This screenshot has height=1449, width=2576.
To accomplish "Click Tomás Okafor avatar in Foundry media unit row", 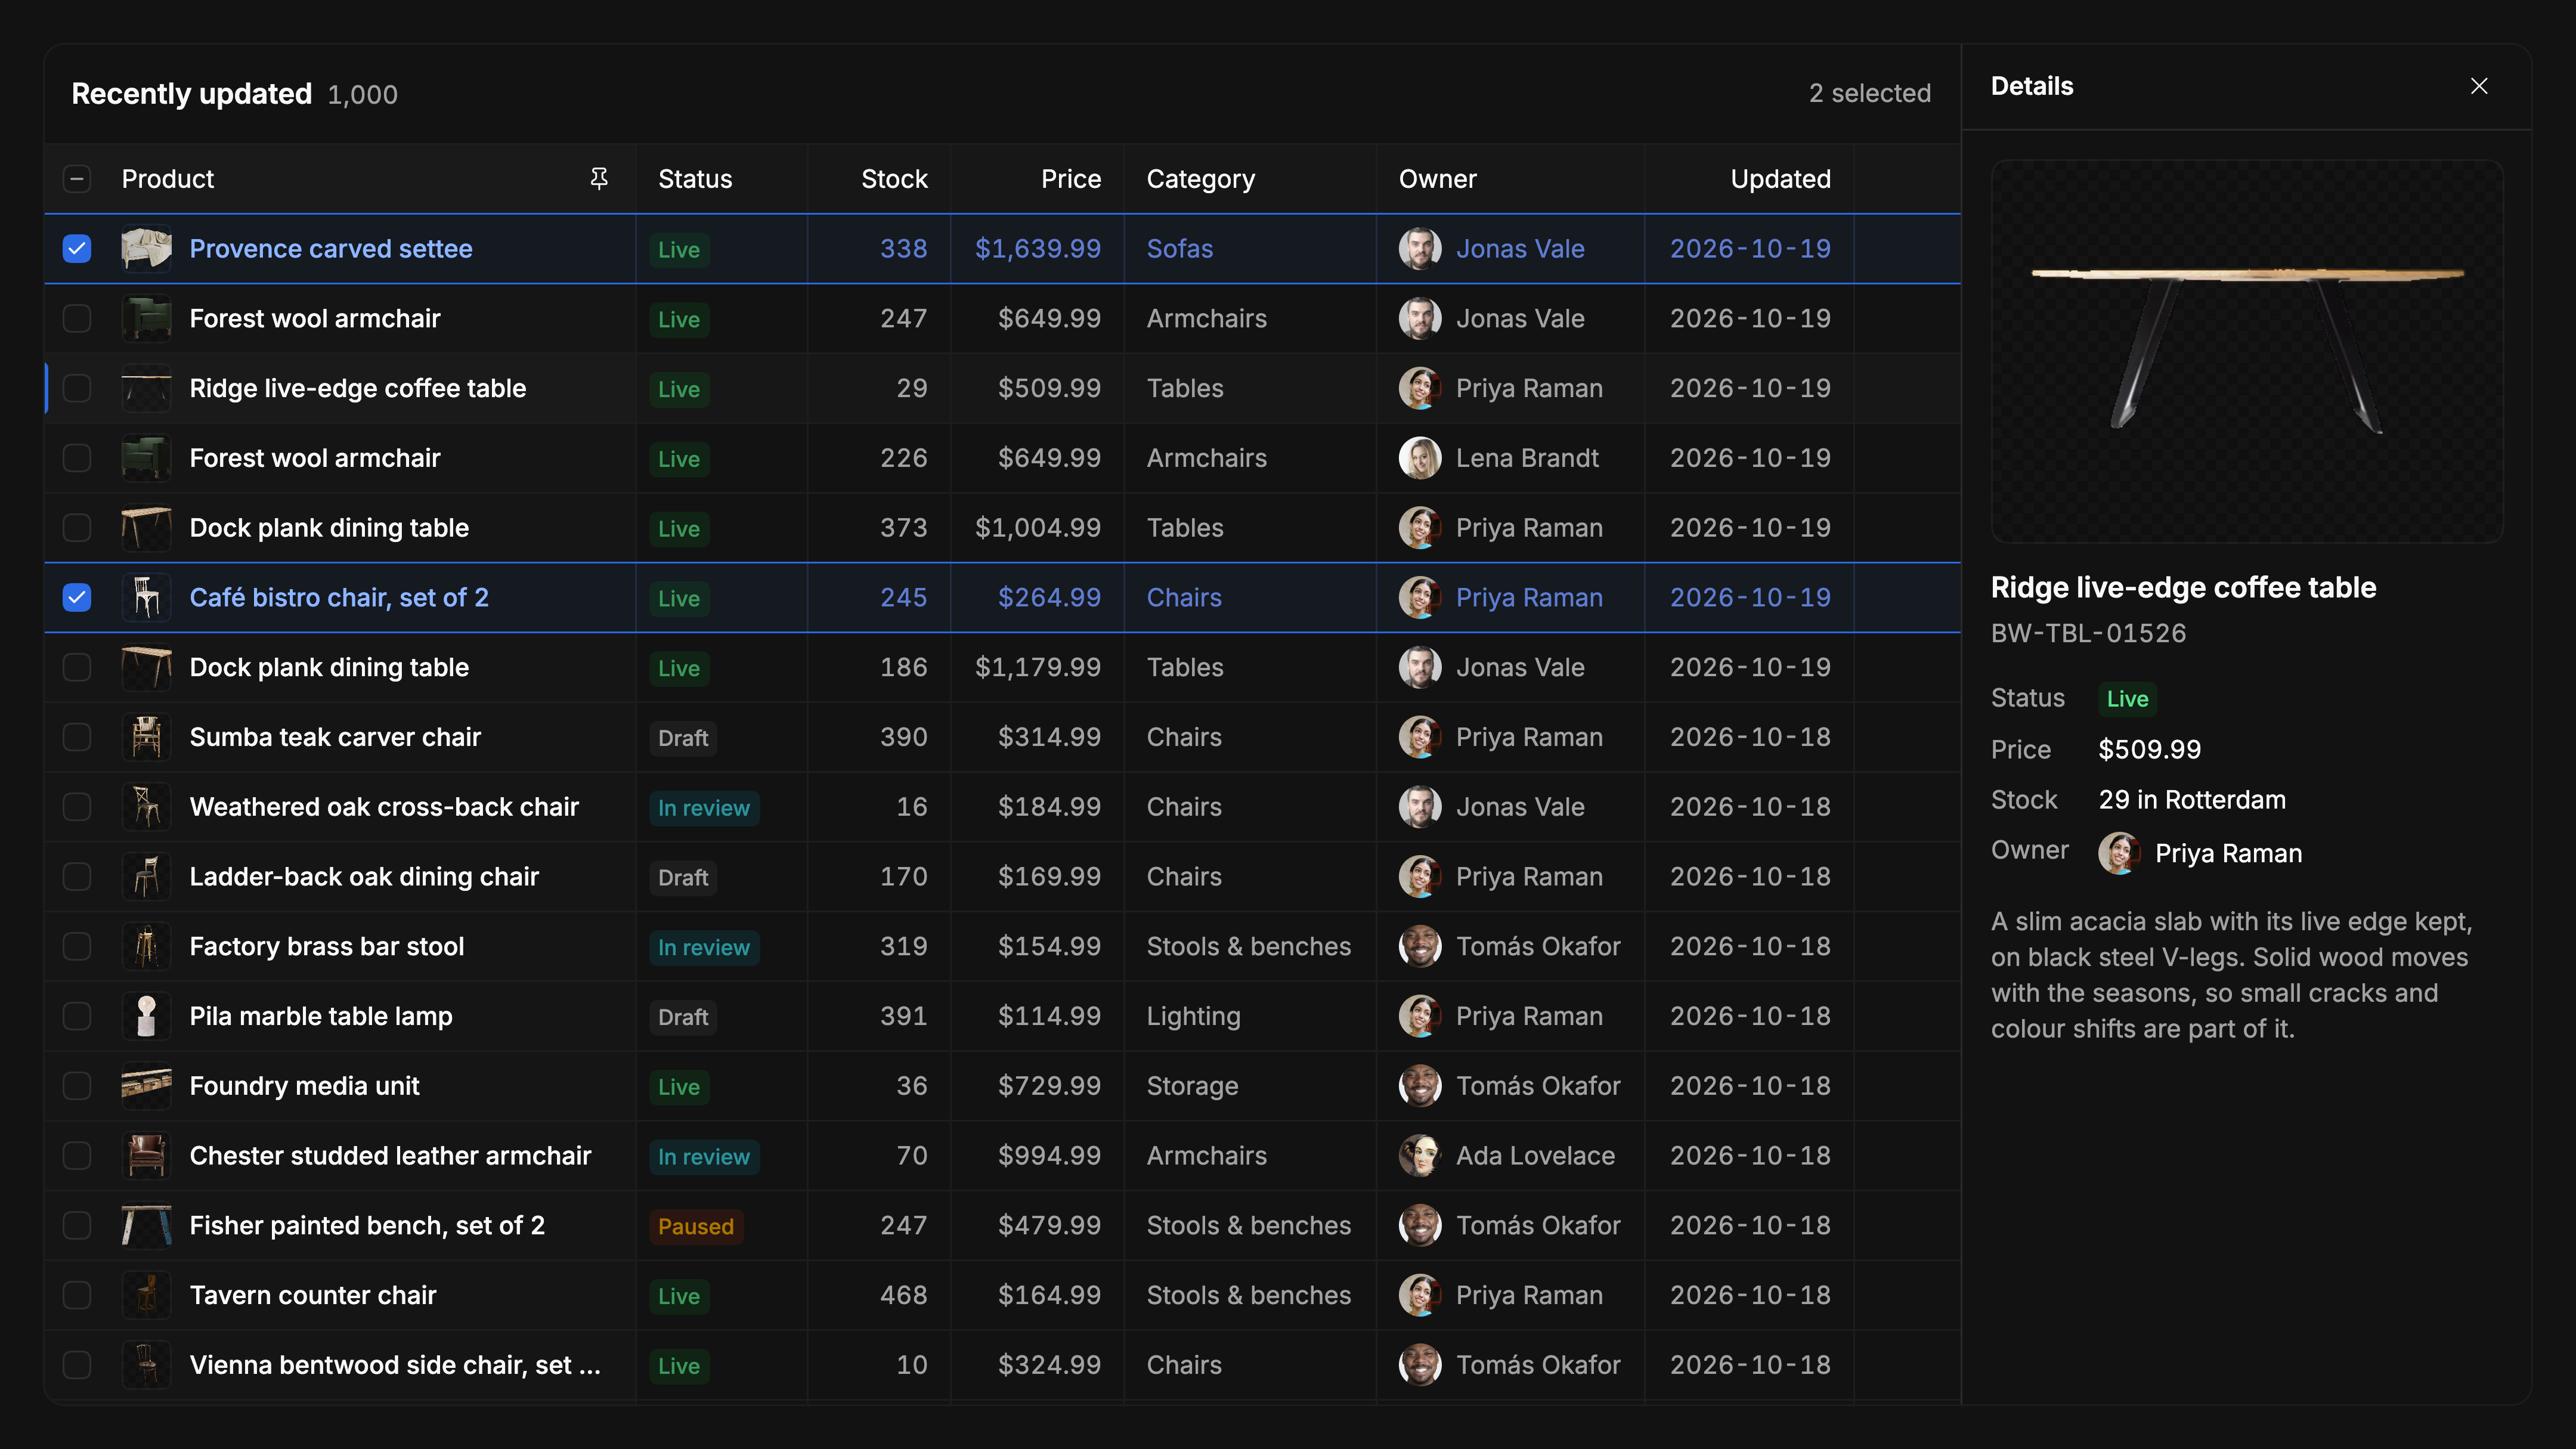I will pyautogui.click(x=1420, y=1086).
